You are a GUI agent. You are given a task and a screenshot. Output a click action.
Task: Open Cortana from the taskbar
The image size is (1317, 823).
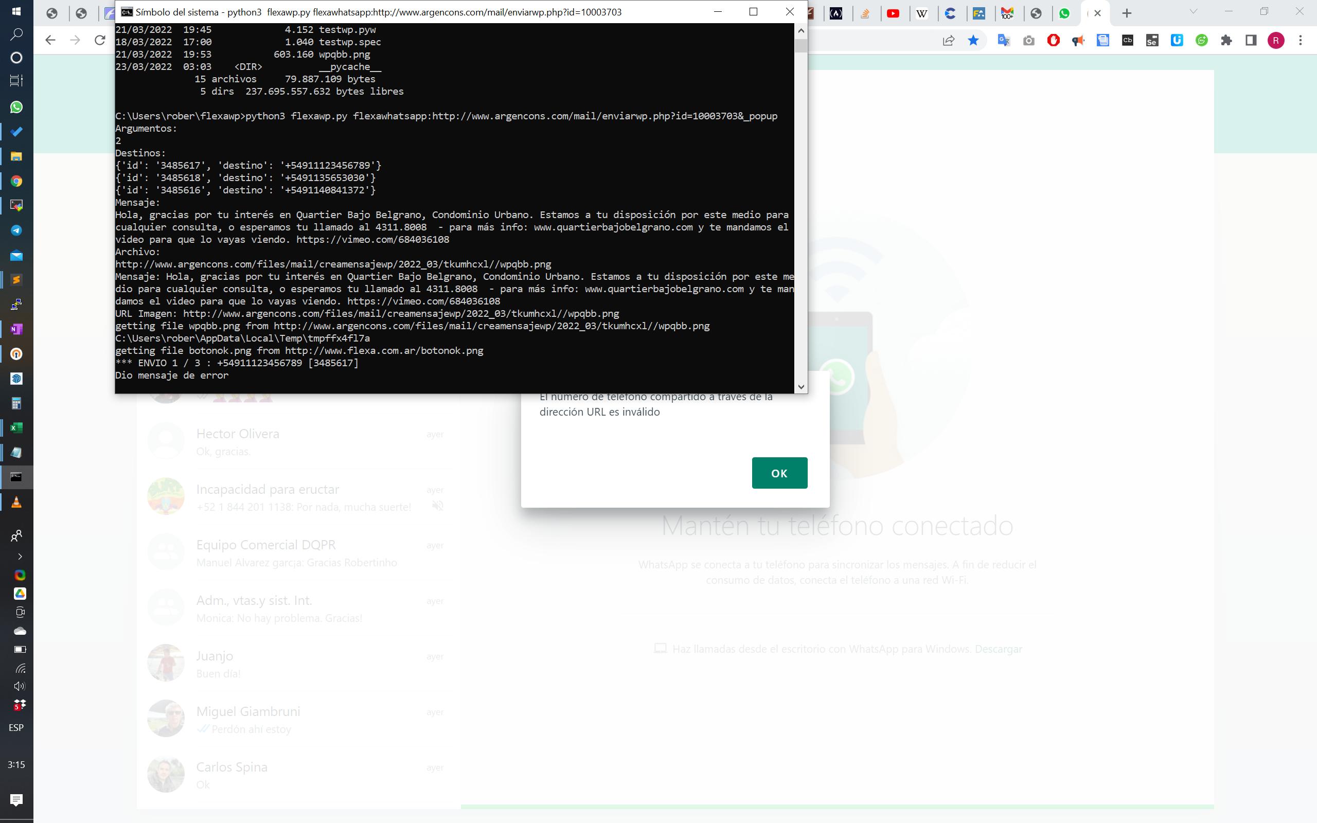tap(16, 58)
